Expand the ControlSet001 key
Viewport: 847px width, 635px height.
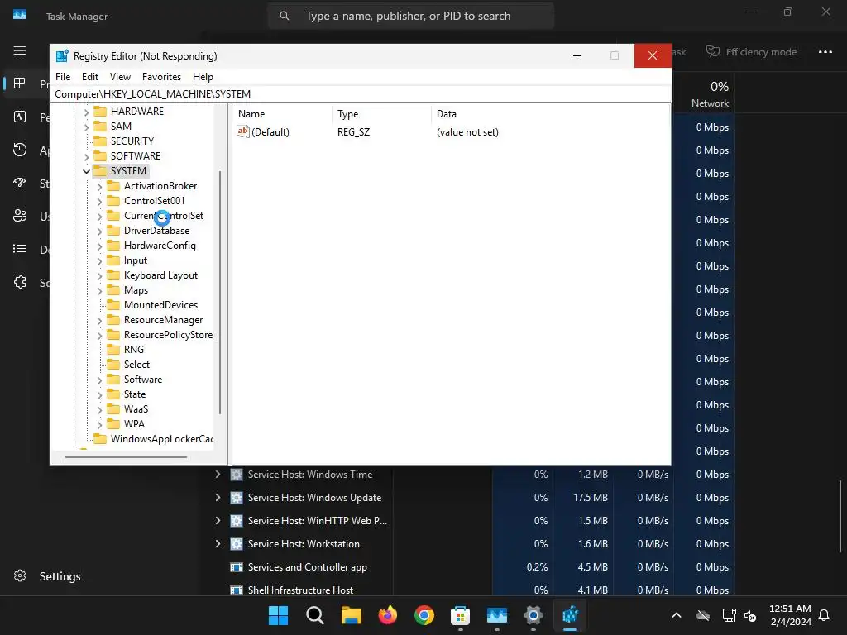(x=99, y=202)
